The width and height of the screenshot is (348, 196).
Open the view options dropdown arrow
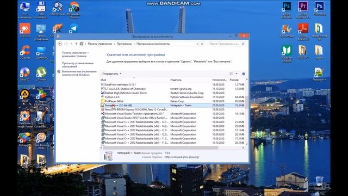(x=237, y=74)
